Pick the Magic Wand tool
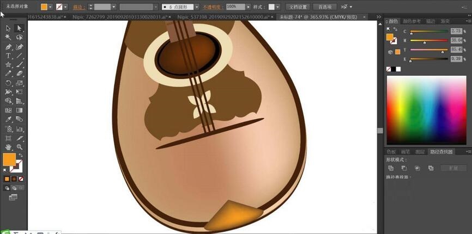472x234 pixels. tap(8, 38)
